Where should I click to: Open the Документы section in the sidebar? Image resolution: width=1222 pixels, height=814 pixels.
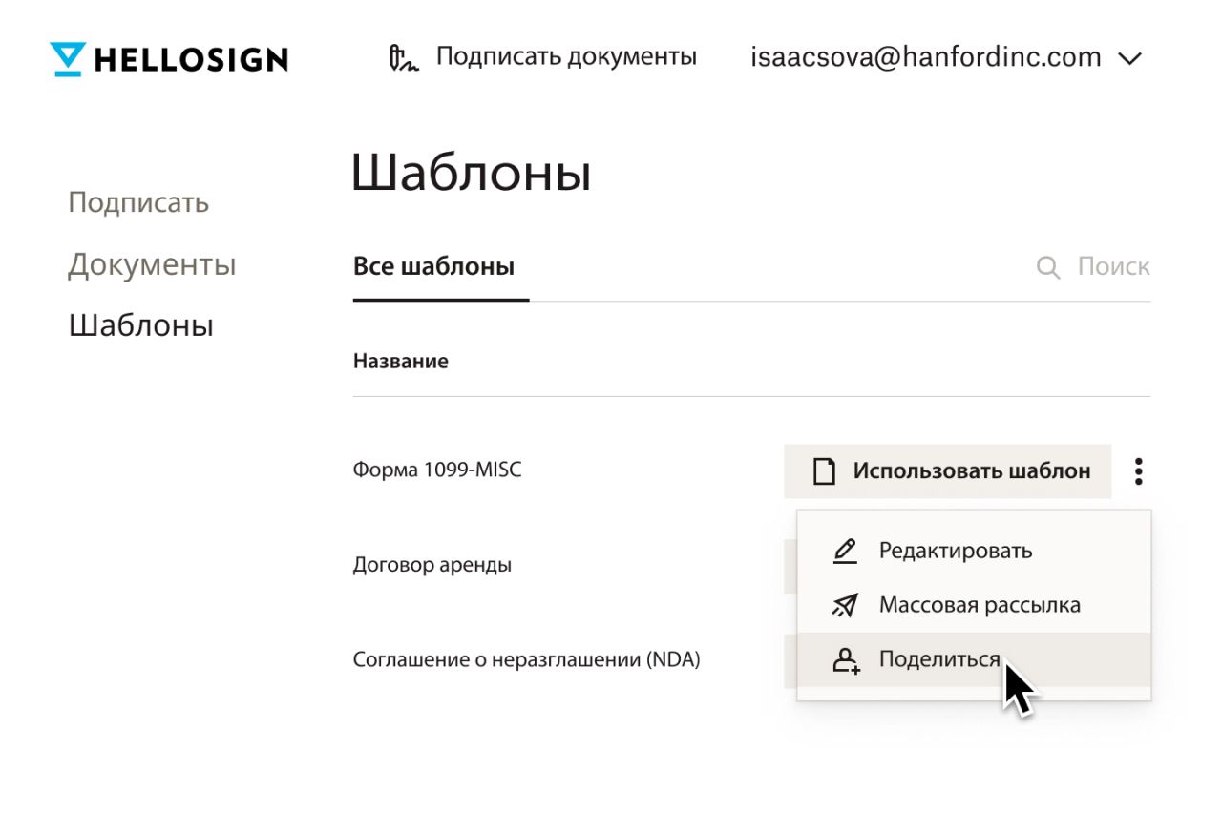[152, 264]
